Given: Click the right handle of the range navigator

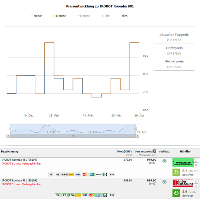Looking at the screenshot, I should point(136,129).
